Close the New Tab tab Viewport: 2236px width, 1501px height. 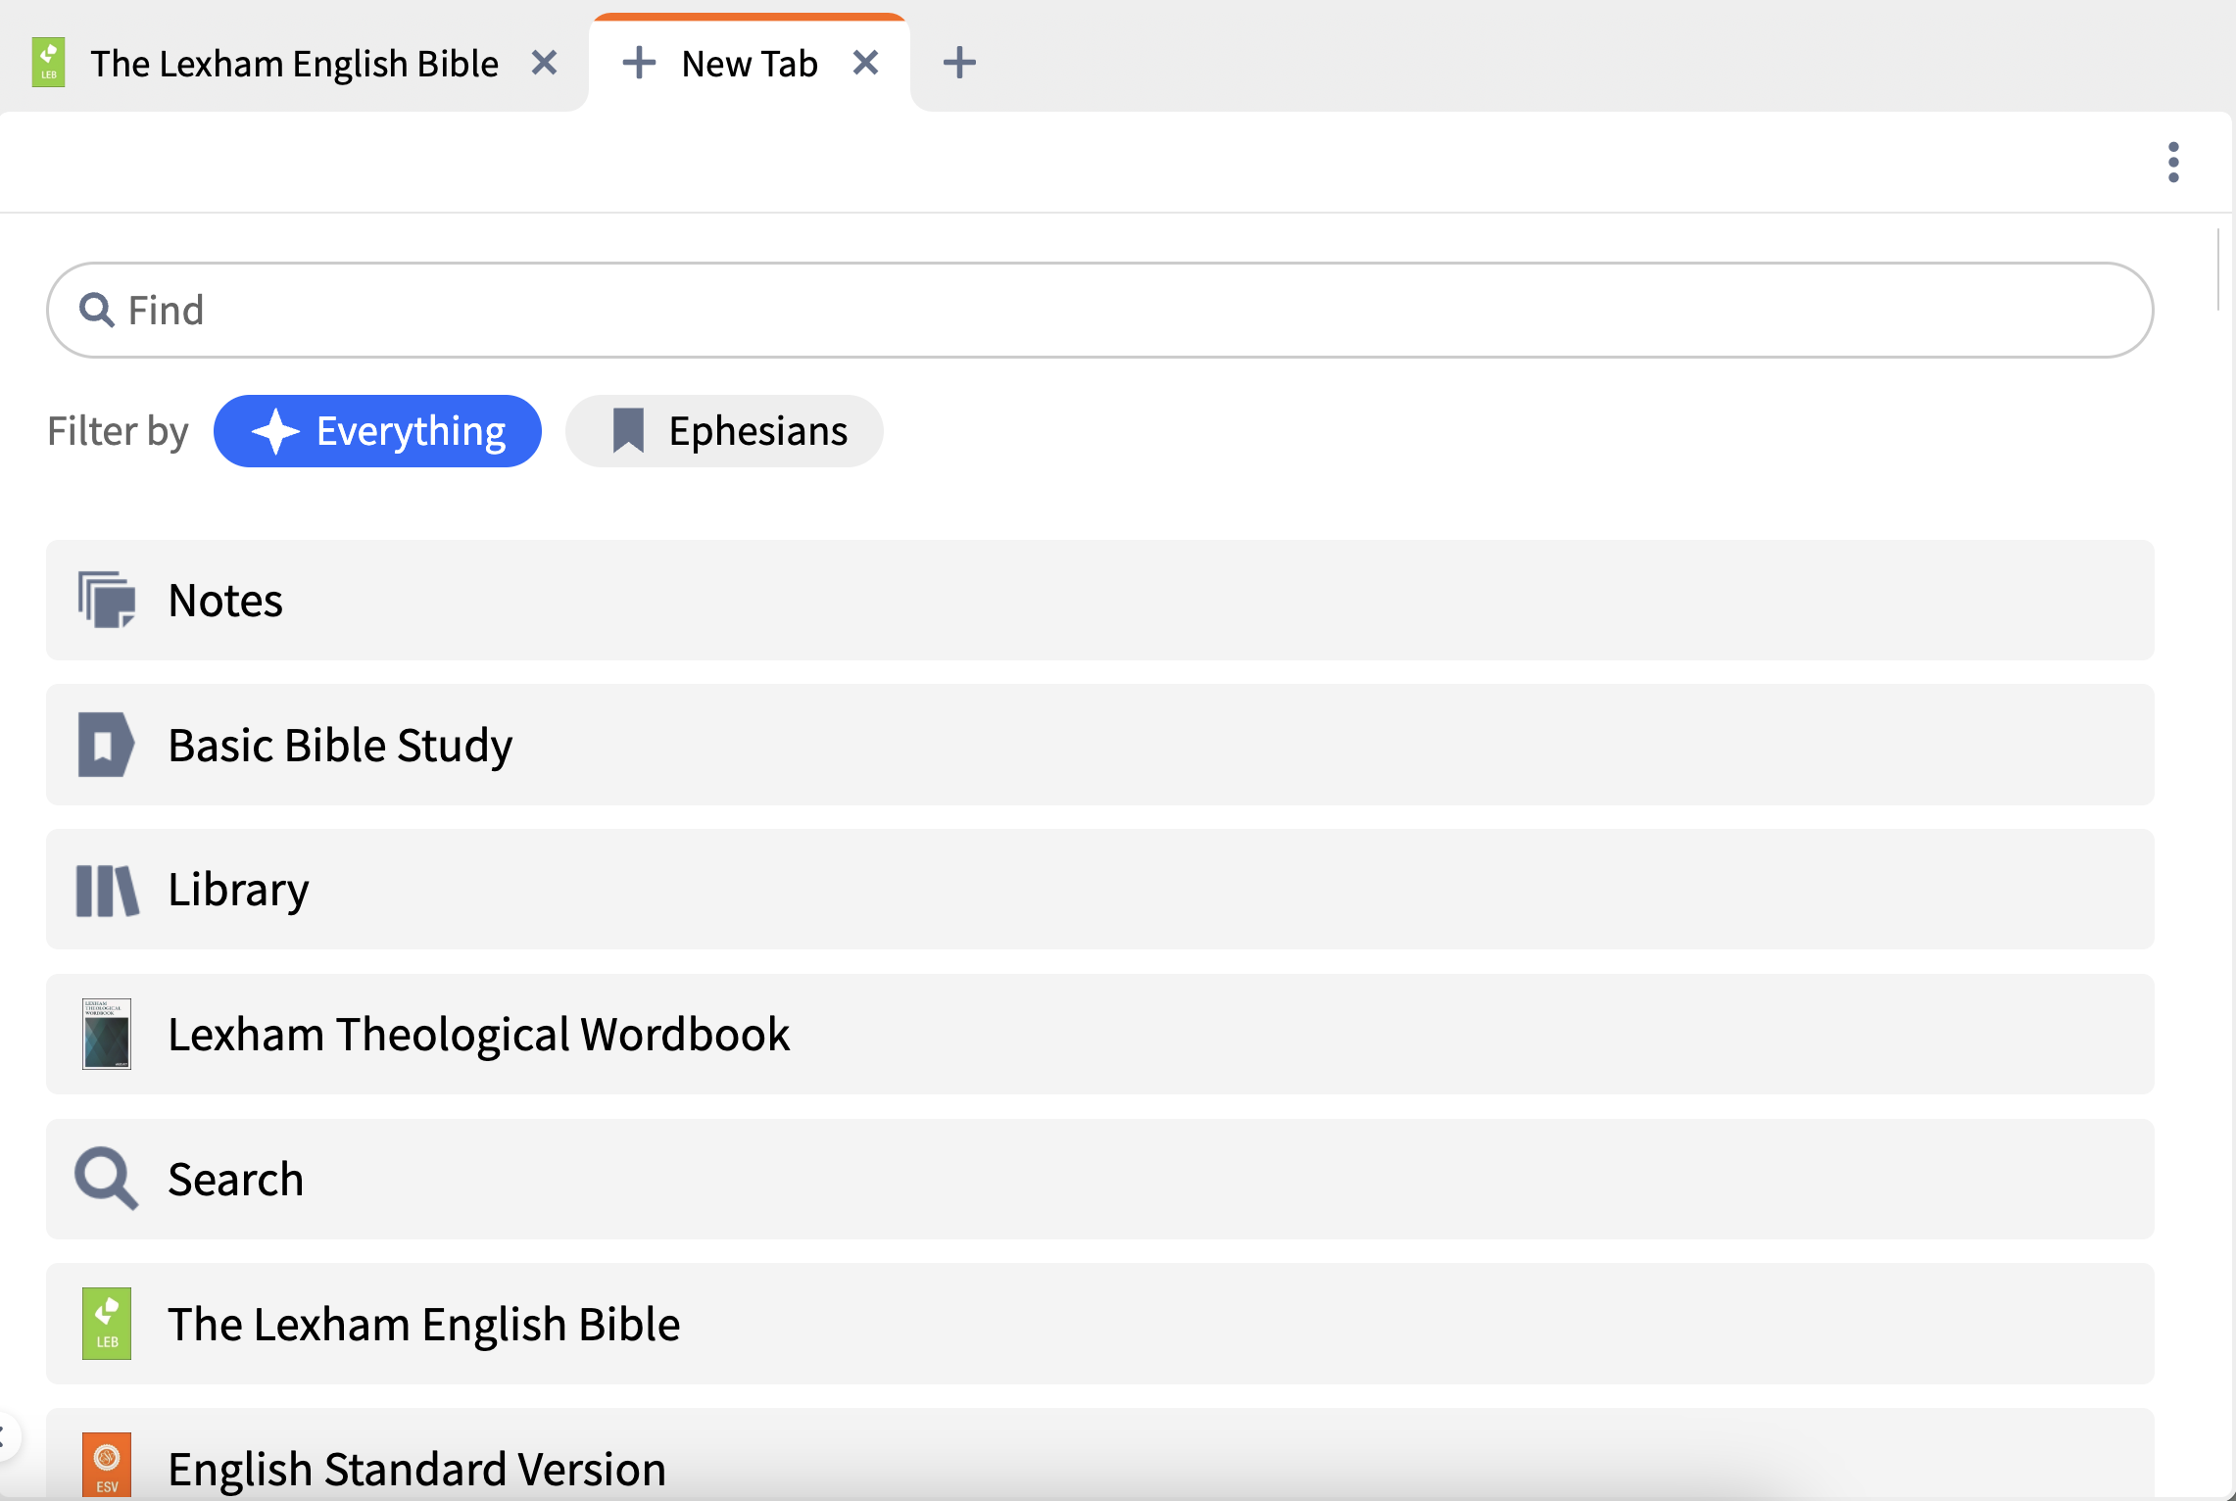865,63
